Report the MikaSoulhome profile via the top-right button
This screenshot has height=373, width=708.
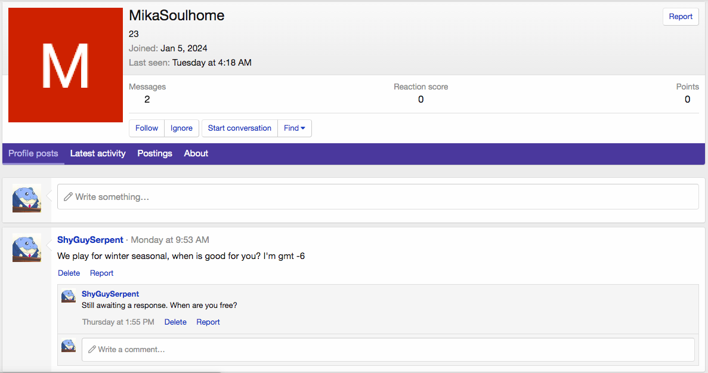pos(680,17)
